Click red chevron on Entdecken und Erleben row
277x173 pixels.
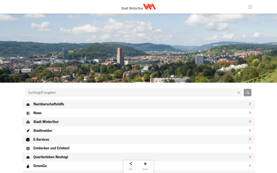[250, 148]
